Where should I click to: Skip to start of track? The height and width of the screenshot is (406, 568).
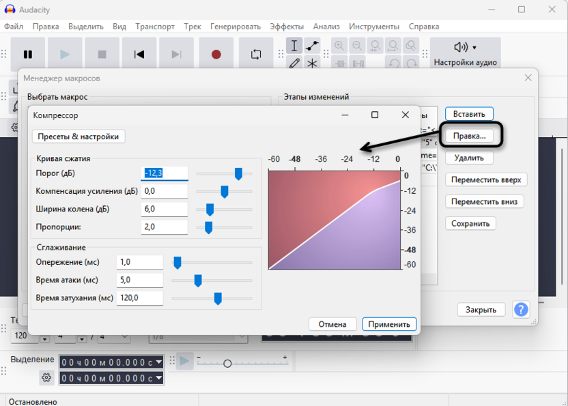point(139,55)
